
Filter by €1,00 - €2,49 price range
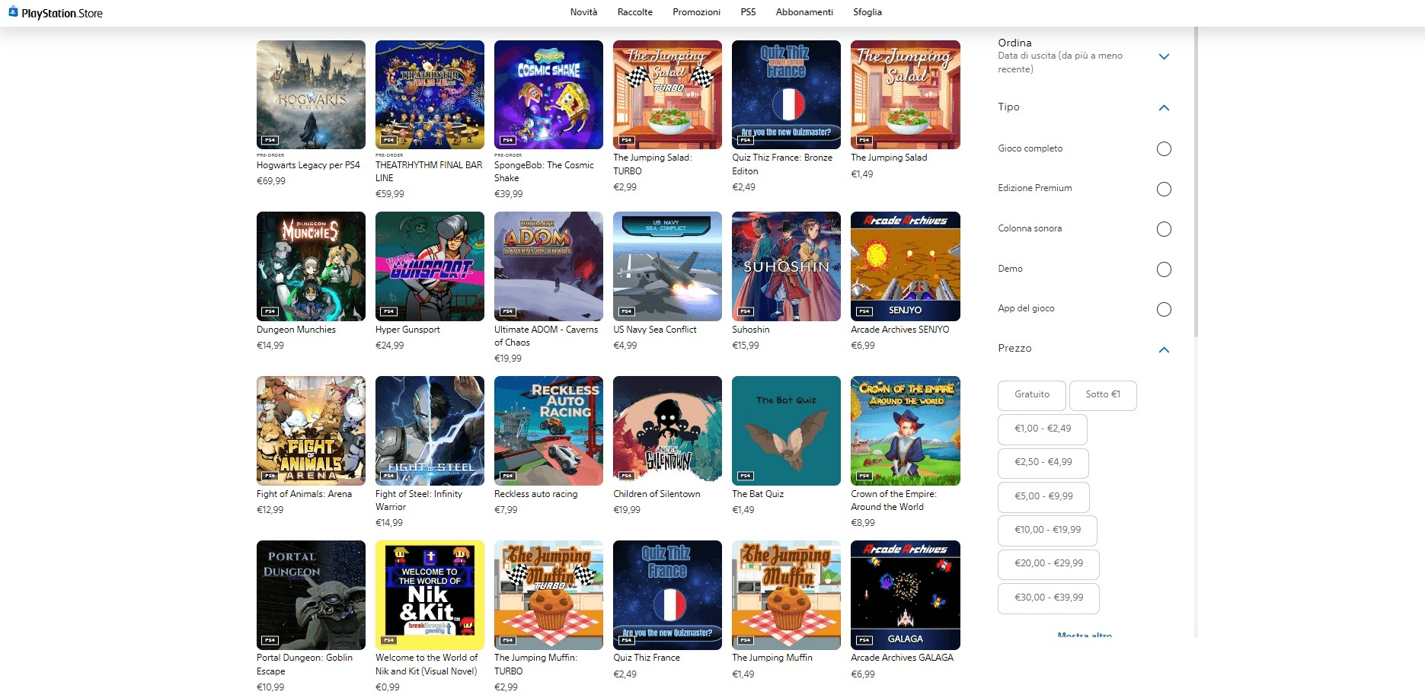[1043, 429]
